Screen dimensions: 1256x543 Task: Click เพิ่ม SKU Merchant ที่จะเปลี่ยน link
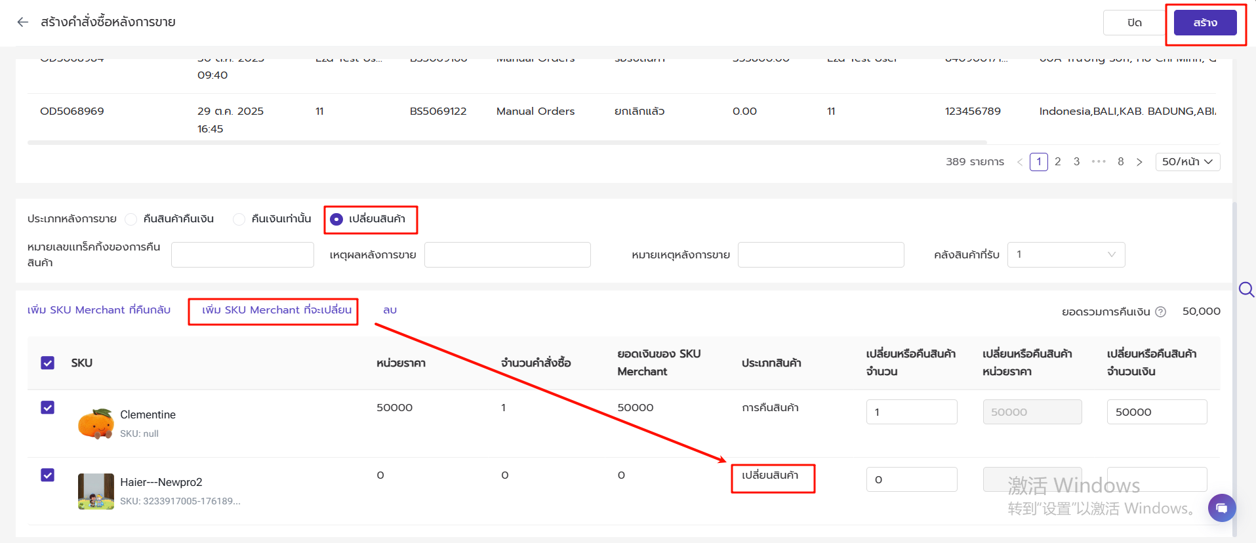click(276, 310)
